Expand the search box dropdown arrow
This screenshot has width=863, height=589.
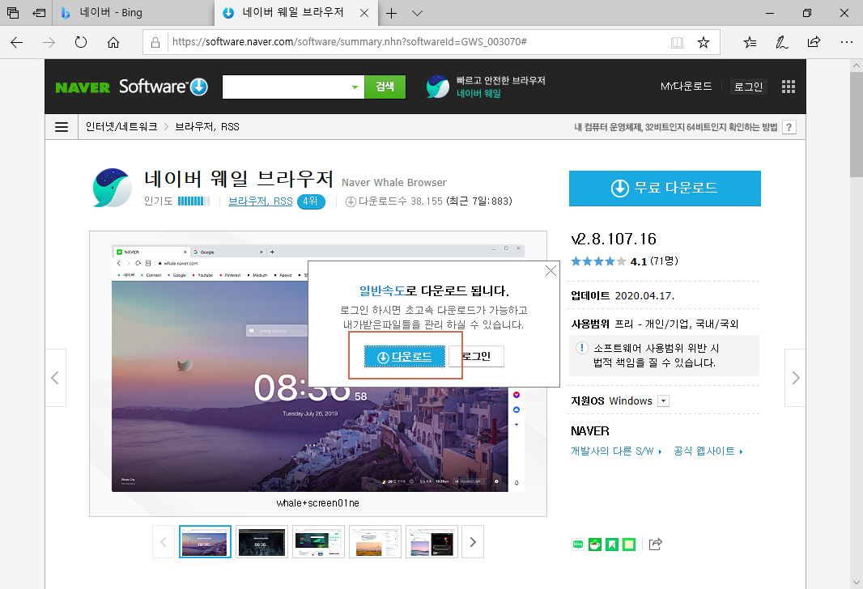[355, 87]
